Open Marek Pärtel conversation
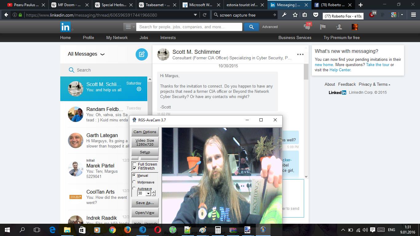 click(104, 168)
